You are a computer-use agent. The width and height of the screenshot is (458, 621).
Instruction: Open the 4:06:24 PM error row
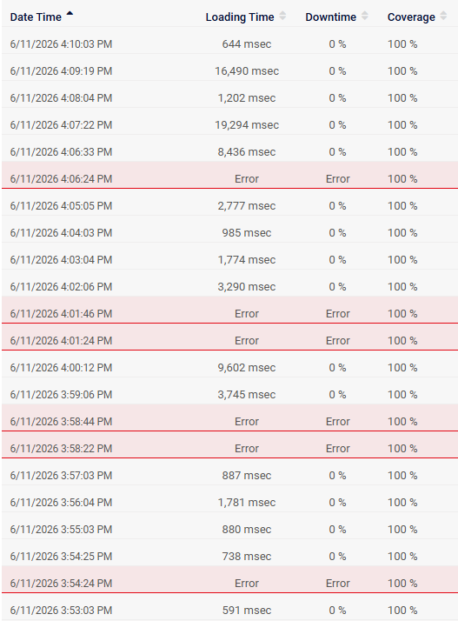tap(229, 179)
